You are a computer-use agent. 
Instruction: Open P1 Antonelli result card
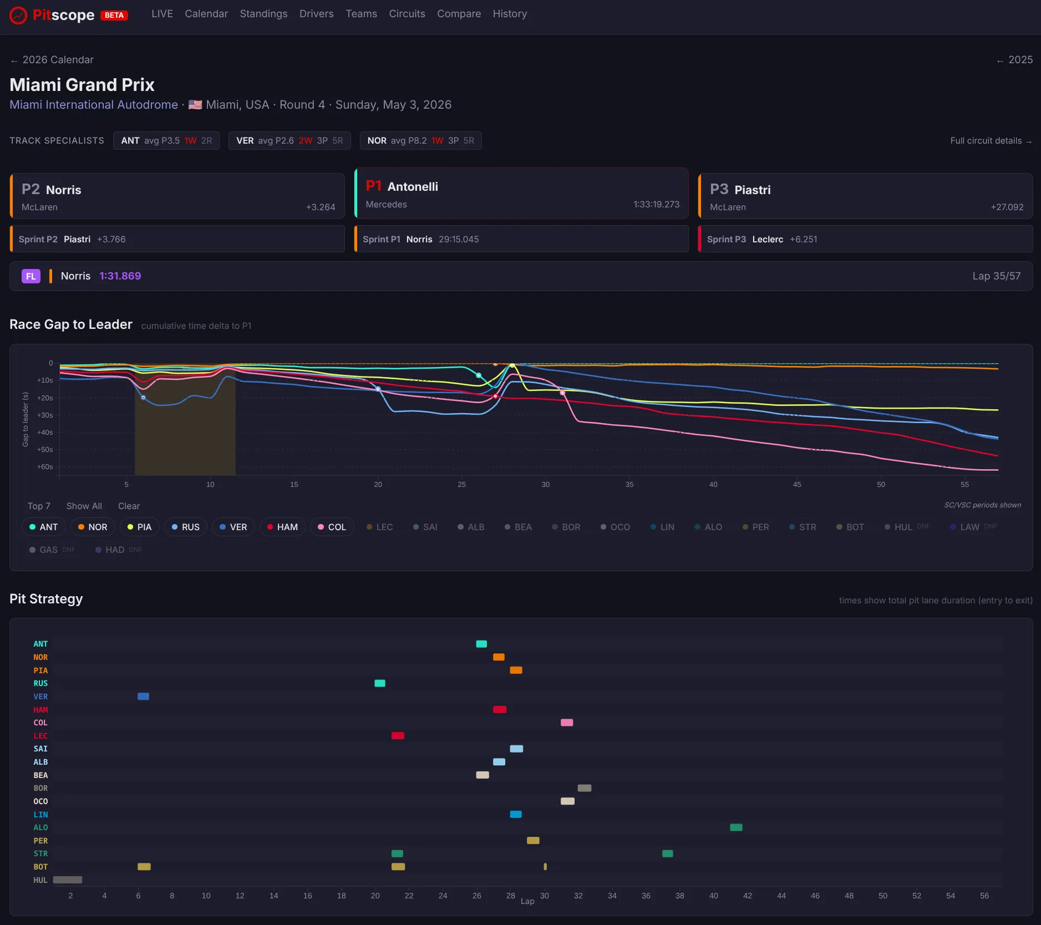521,193
